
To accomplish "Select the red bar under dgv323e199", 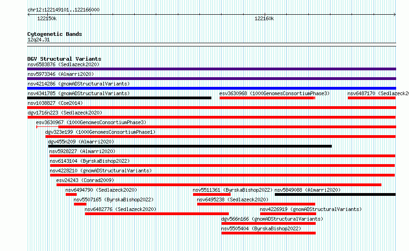I will (x=221, y=137).
